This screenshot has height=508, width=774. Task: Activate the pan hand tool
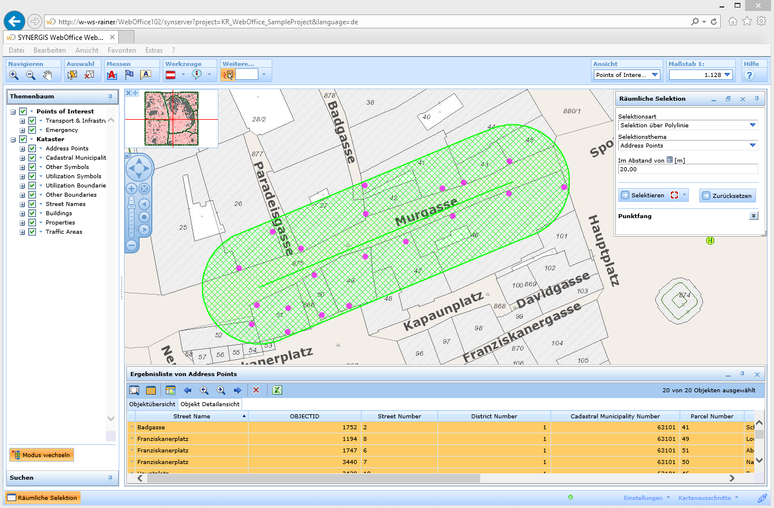click(x=48, y=75)
